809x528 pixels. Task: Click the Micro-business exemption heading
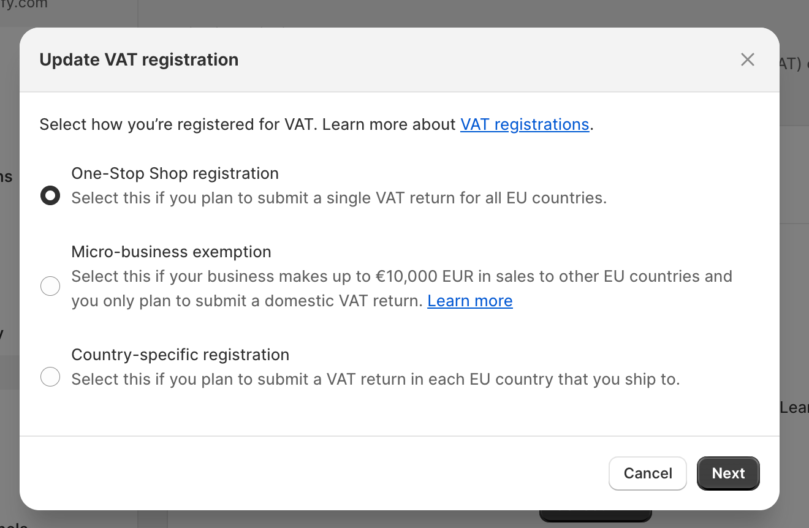[171, 252]
